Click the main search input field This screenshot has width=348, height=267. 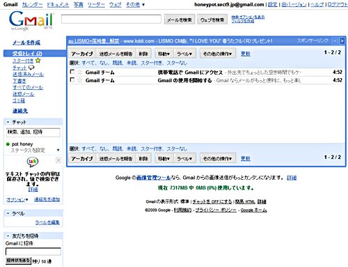tap(111, 20)
